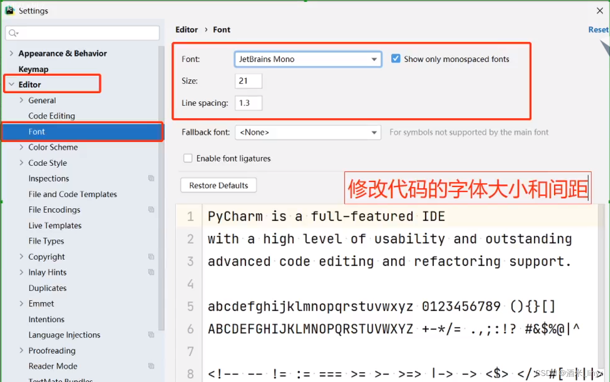Select Reader Mode in the tree
Screen dimensions: 610x382
click(53, 366)
